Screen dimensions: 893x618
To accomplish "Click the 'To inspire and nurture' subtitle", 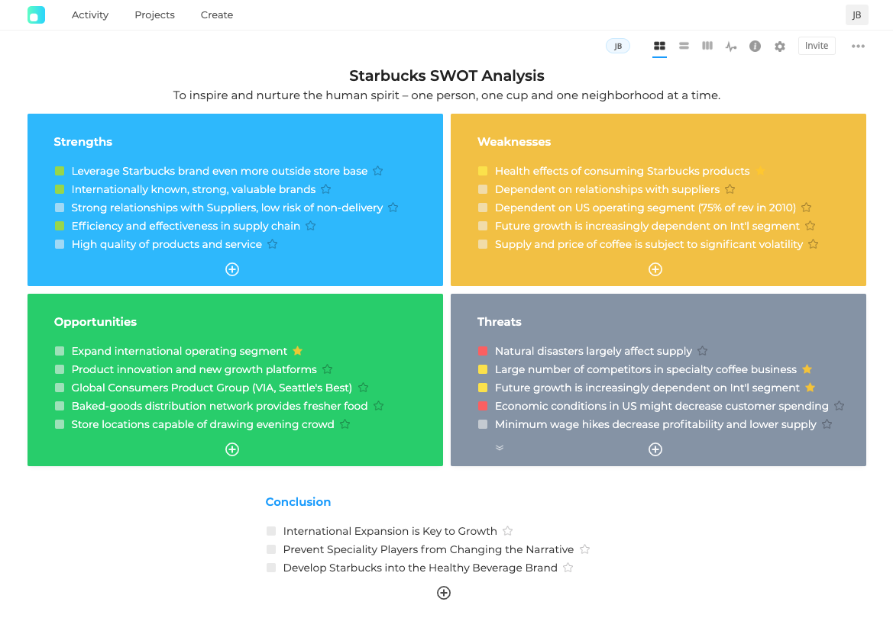I will tap(446, 95).
